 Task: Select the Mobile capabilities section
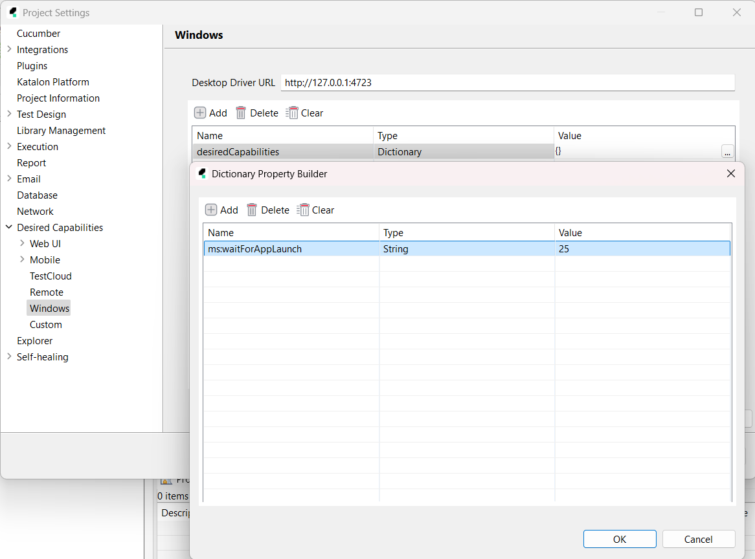45,259
